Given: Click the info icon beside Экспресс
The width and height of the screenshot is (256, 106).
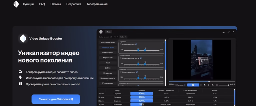Looking at the screenshot, I should click(176, 85).
